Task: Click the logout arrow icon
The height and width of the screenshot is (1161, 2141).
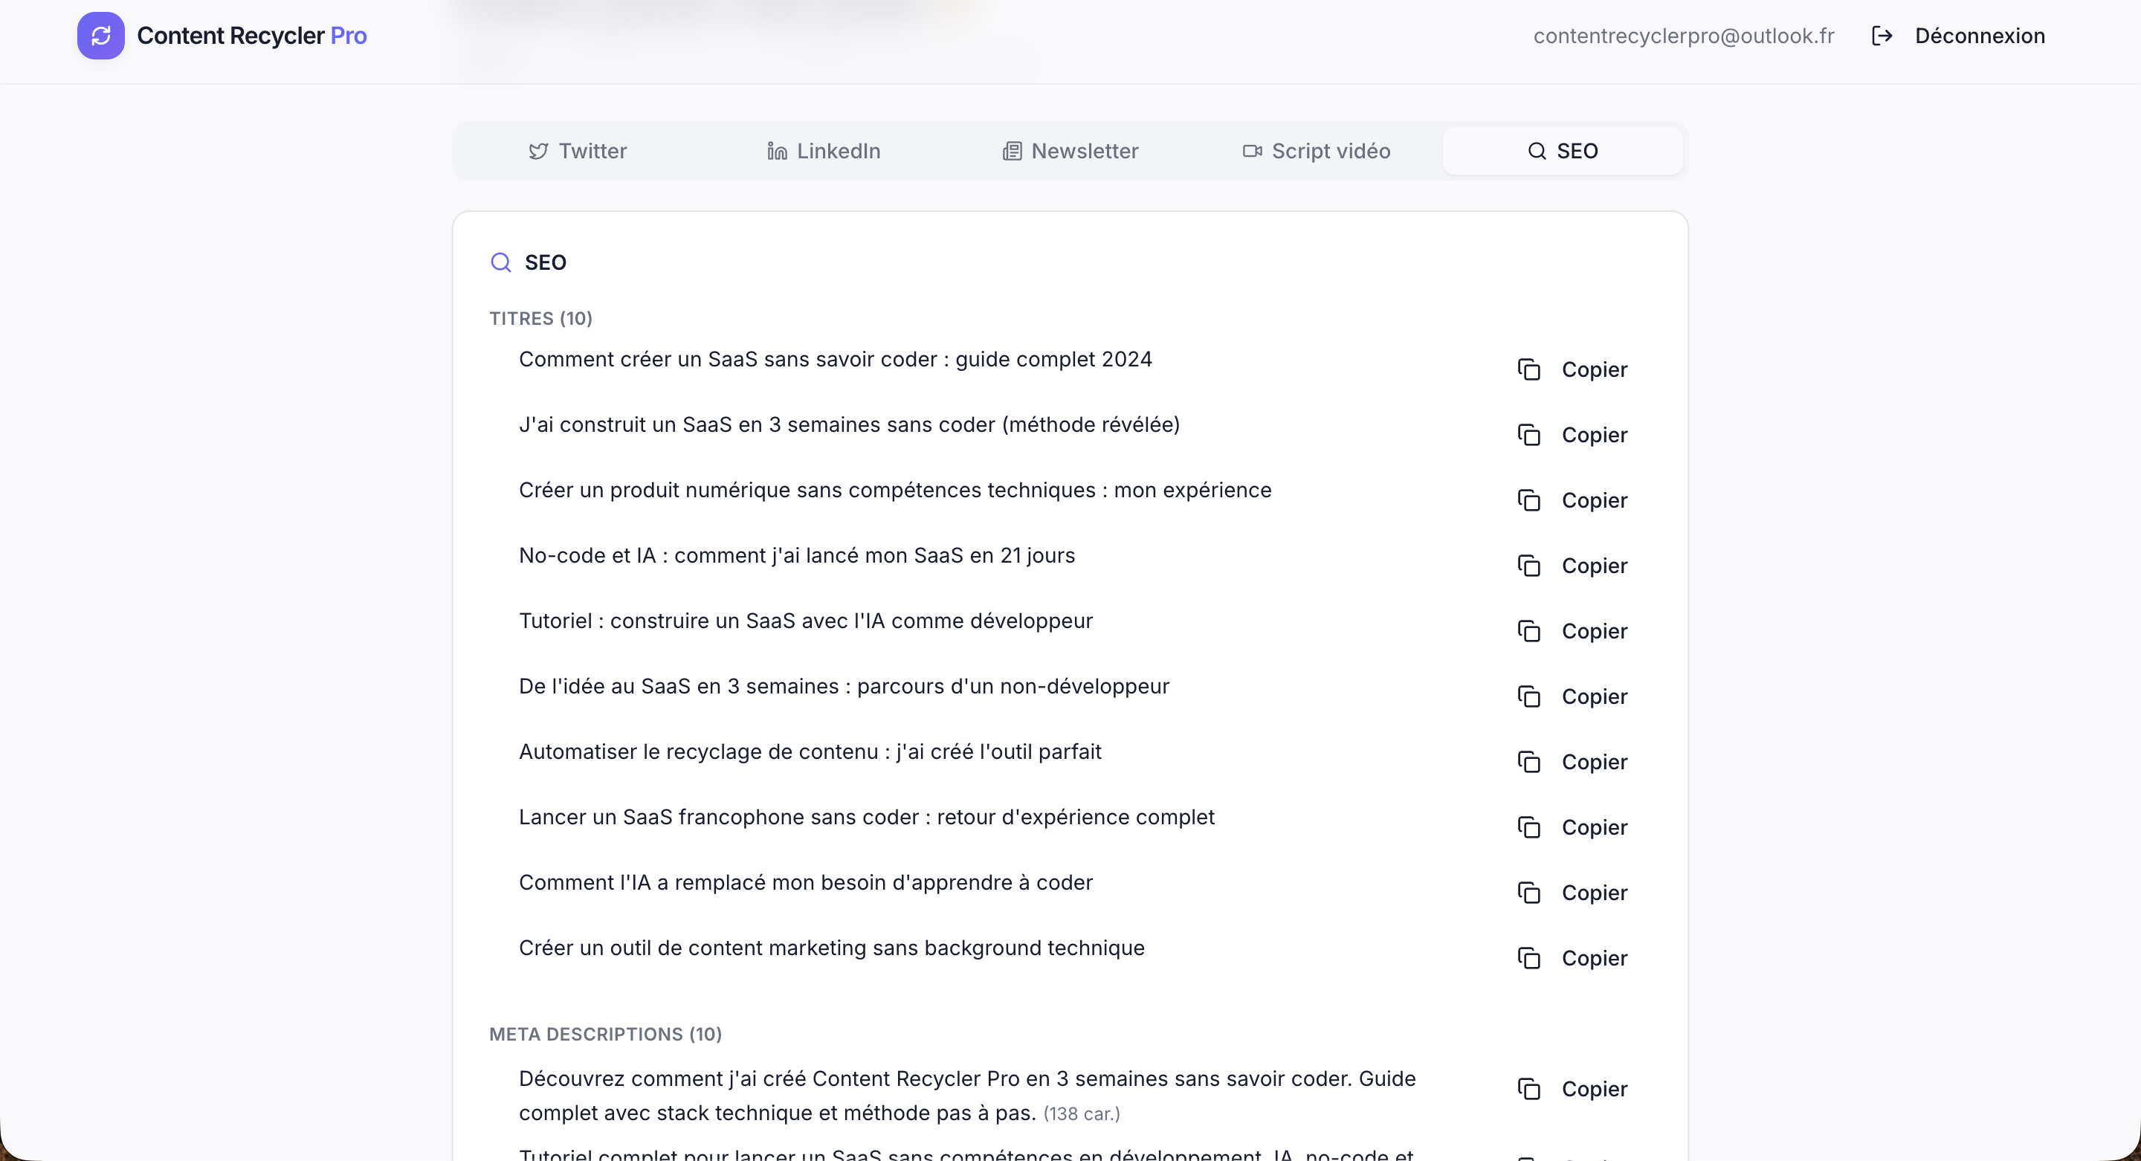Action: [x=1882, y=36]
